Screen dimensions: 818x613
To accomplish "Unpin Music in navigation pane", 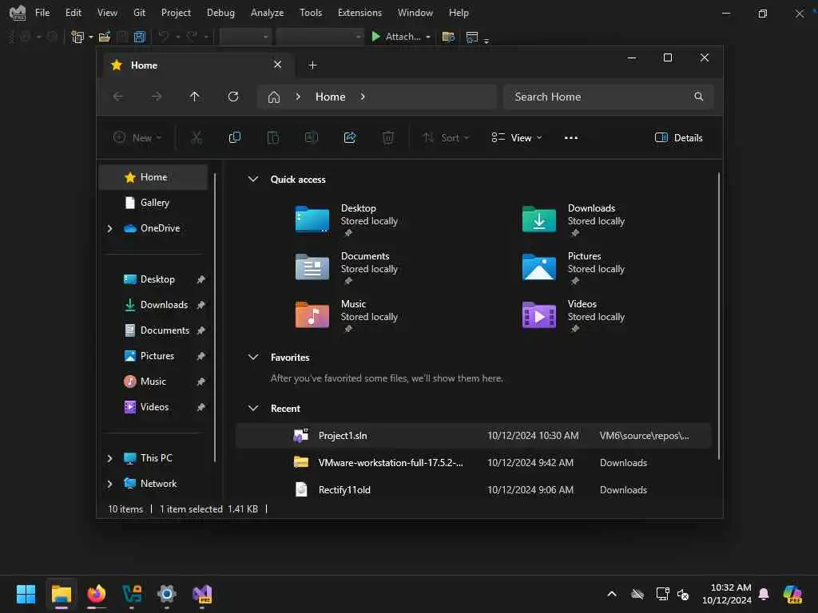I will pos(201,382).
